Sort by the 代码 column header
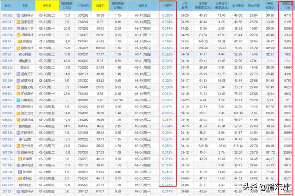Screen dimensions: 295x196 tap(7, 6)
